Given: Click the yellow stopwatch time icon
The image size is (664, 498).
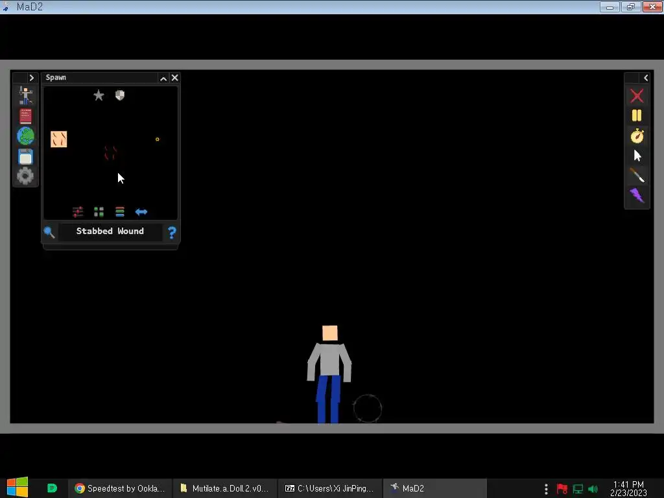Looking at the screenshot, I should click(637, 136).
